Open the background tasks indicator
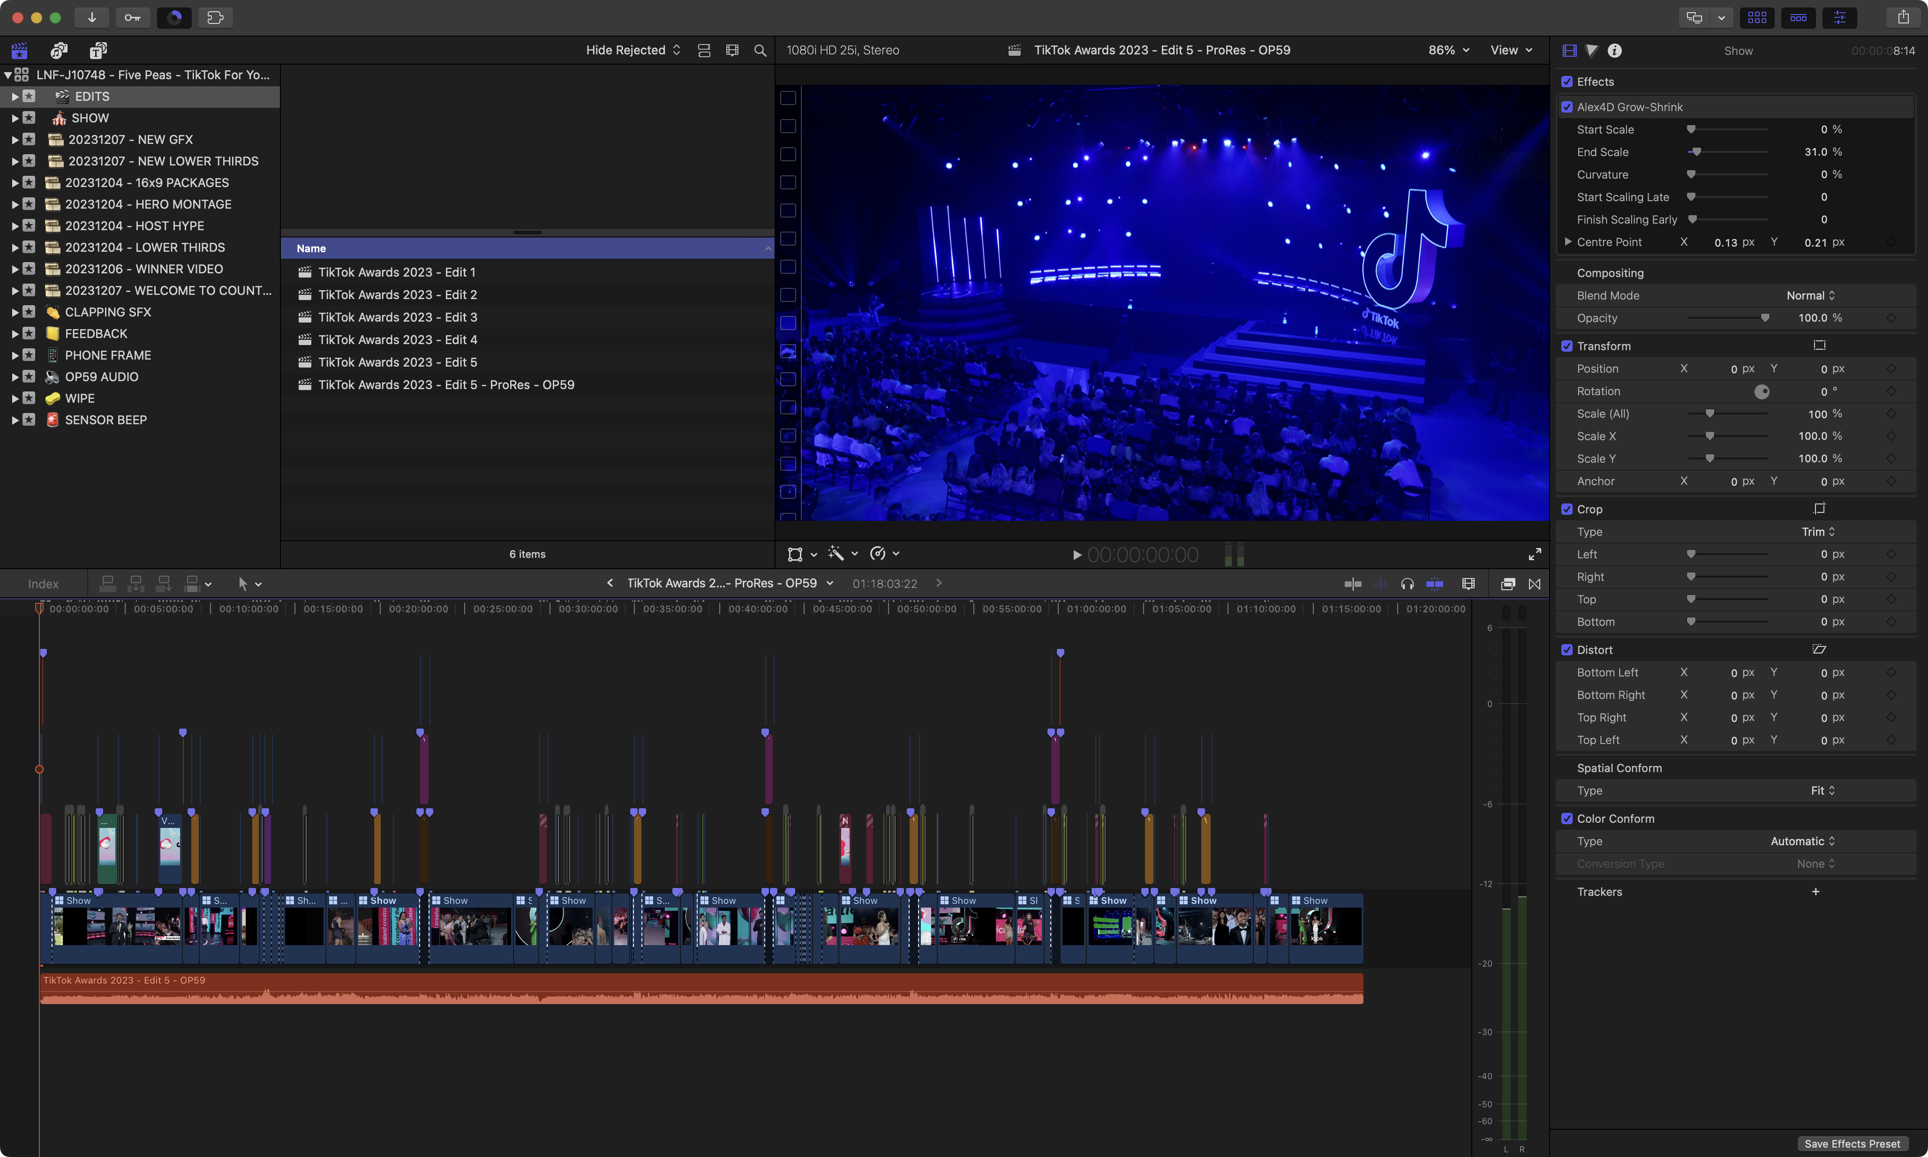 (174, 17)
